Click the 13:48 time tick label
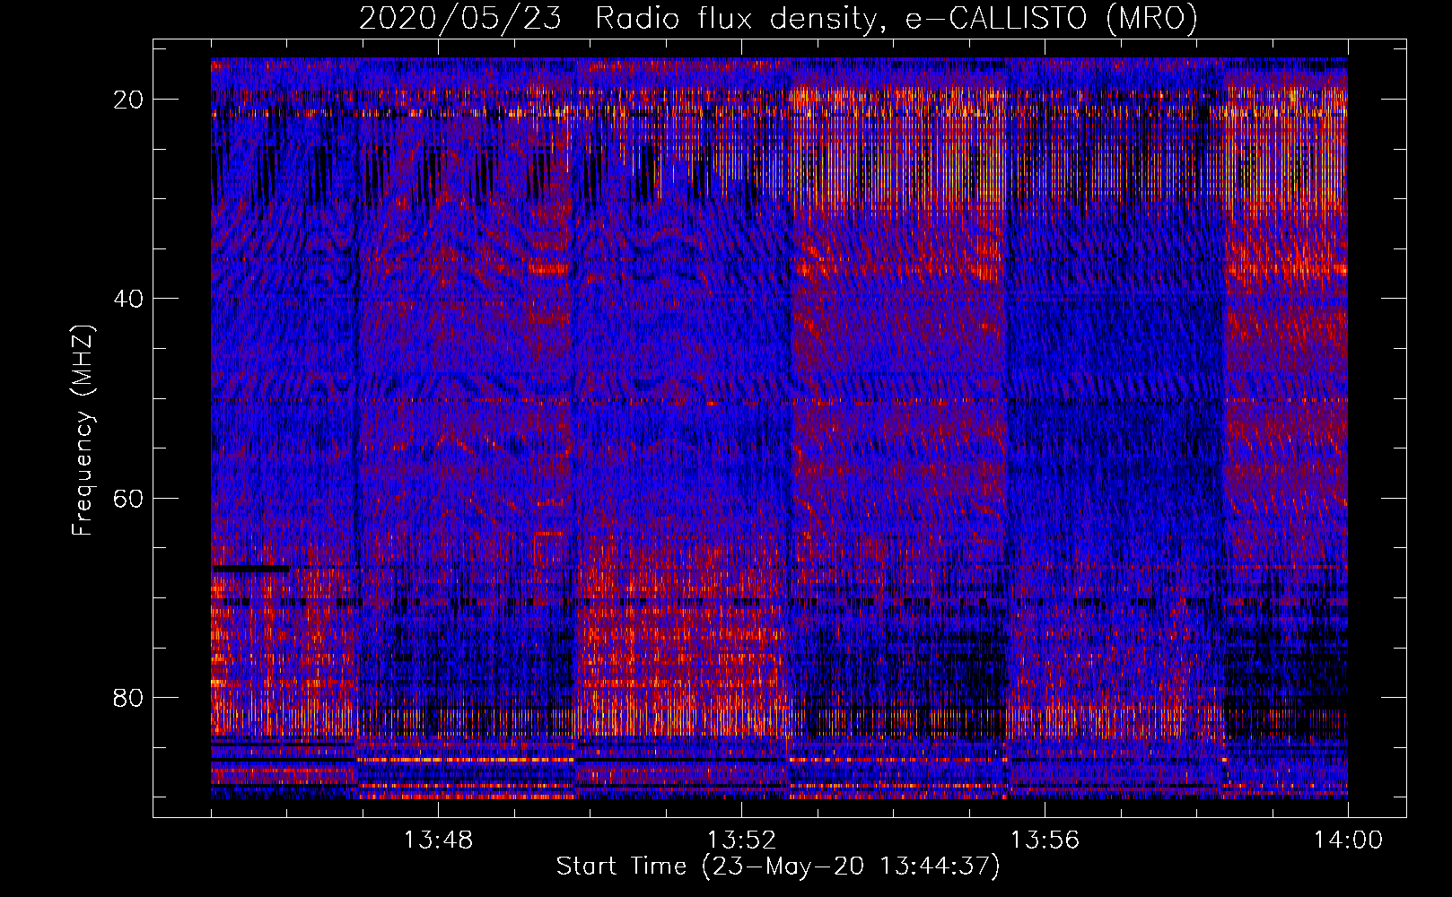 [x=438, y=840]
